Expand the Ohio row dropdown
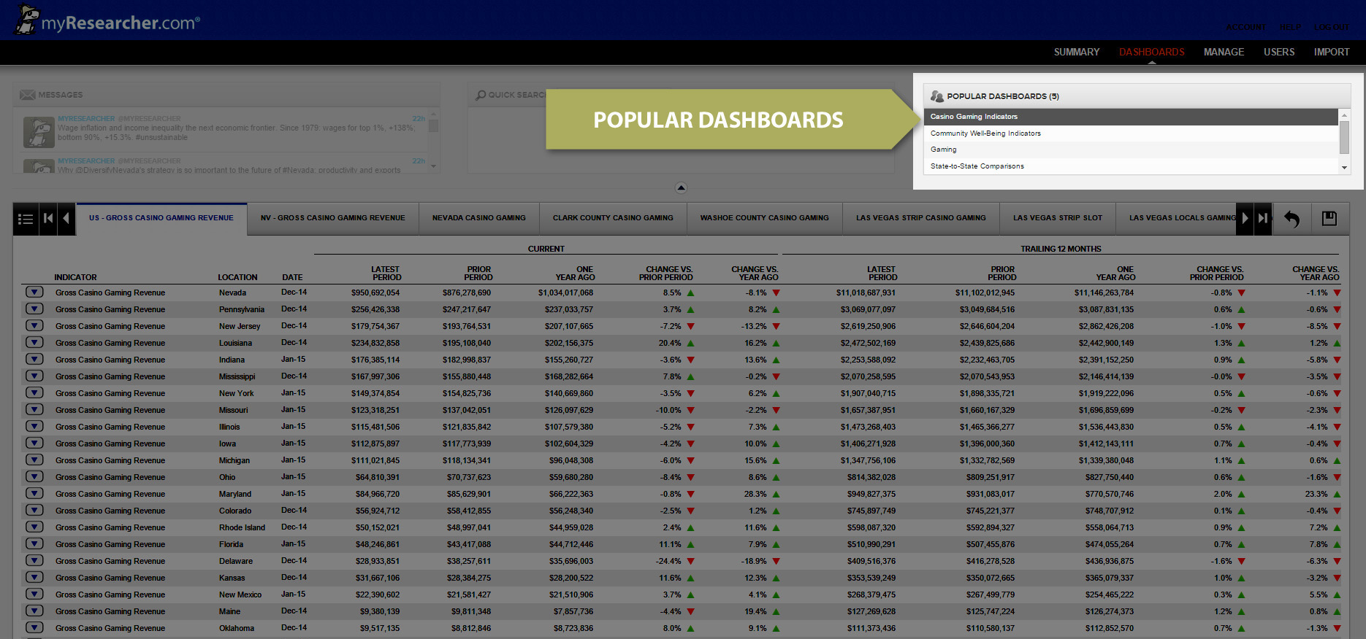The width and height of the screenshot is (1366, 639). (34, 476)
